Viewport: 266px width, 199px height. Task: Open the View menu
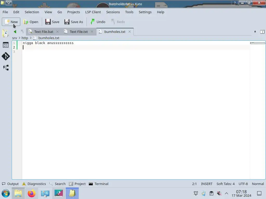pyautogui.click(x=48, y=12)
